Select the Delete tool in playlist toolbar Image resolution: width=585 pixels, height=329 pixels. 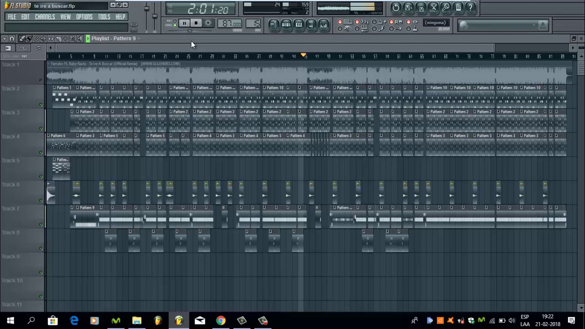(36, 39)
